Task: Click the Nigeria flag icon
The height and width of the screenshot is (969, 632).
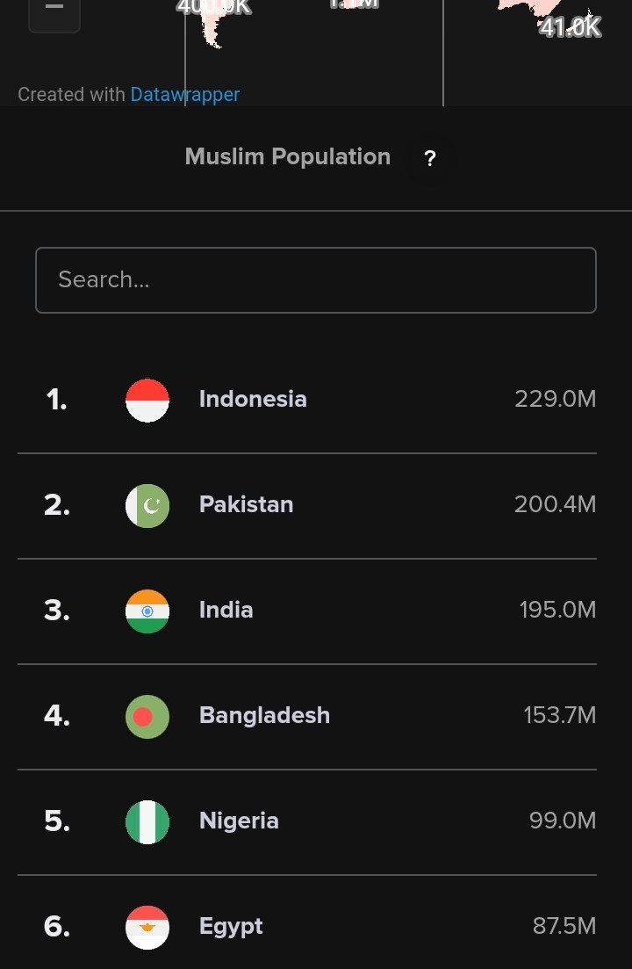Action: click(x=147, y=822)
